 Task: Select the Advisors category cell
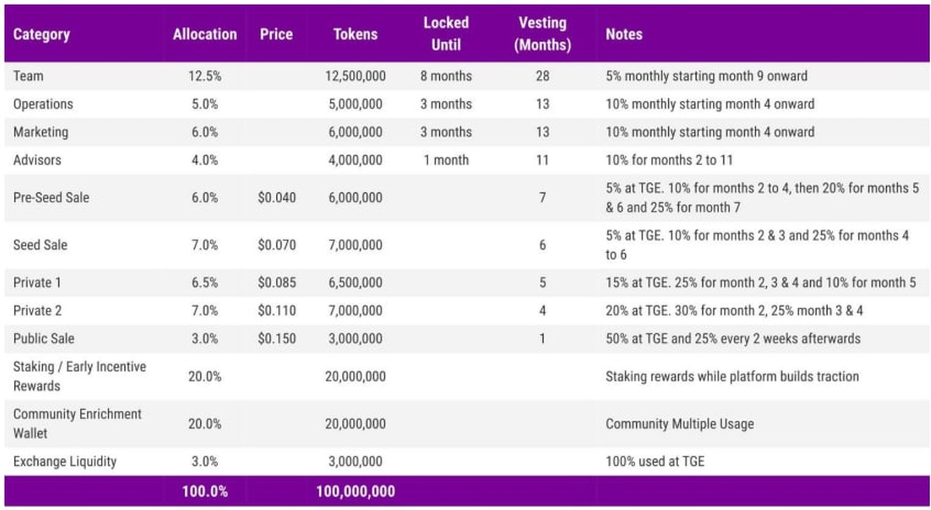pos(37,160)
